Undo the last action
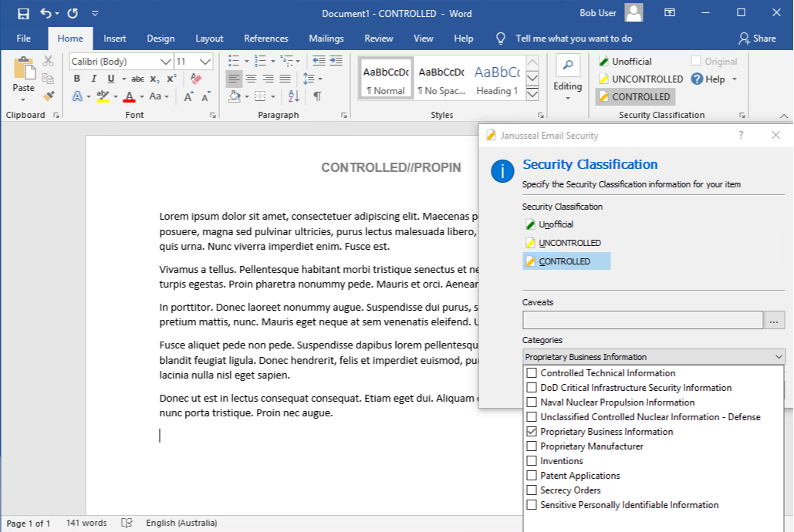This screenshot has height=532, width=794. [46, 13]
